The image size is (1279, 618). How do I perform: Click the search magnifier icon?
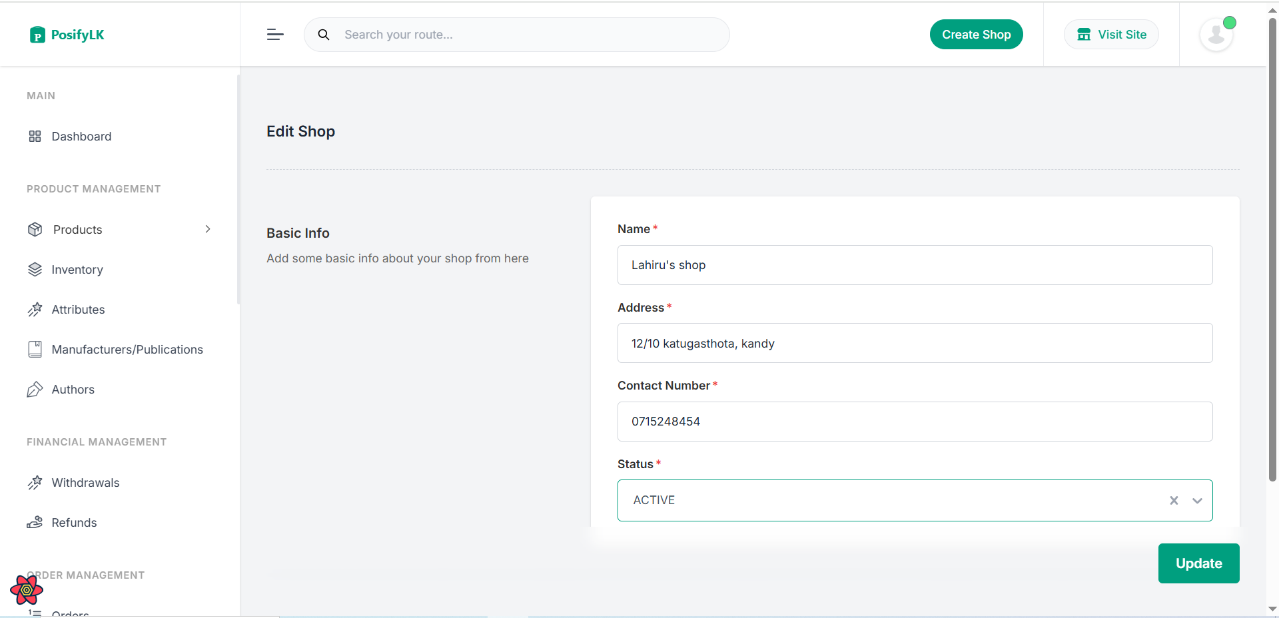[x=324, y=34]
